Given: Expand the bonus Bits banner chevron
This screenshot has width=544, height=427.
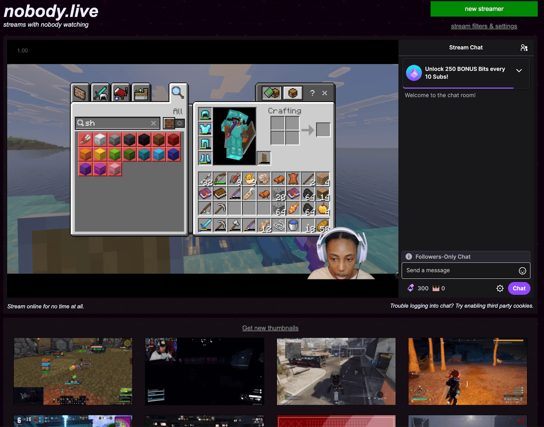Looking at the screenshot, I should pyautogui.click(x=519, y=70).
